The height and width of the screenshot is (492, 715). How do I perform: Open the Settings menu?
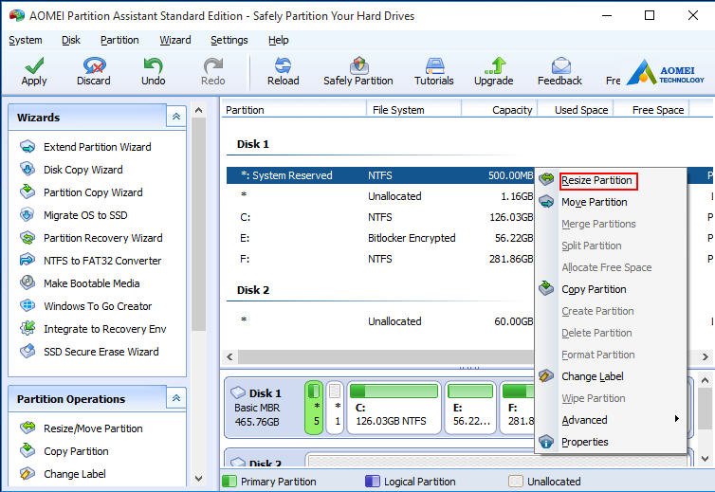[229, 40]
